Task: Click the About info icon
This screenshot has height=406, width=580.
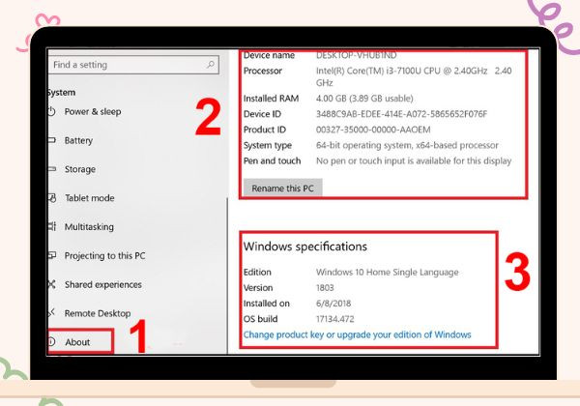Action: 52,341
